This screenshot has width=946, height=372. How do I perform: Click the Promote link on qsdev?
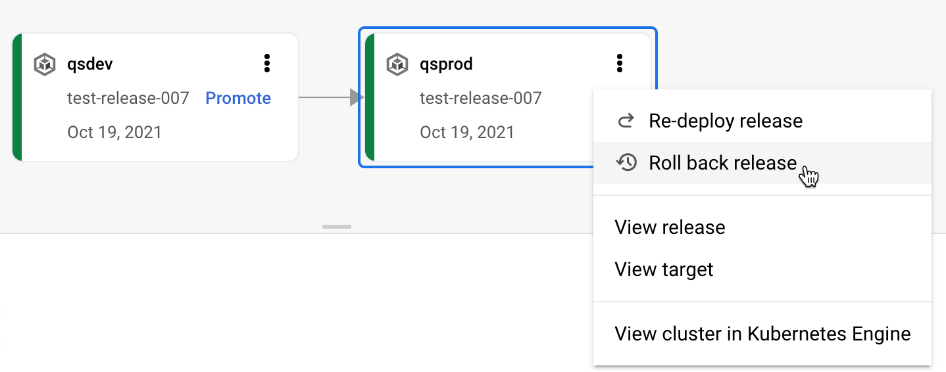(238, 98)
